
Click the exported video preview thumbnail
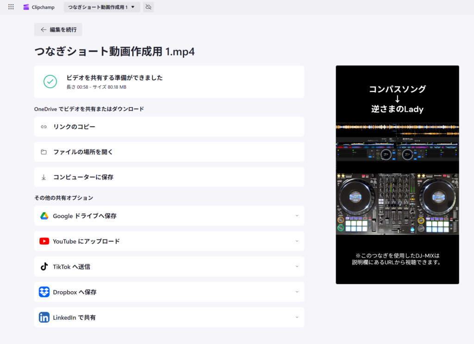coord(397,175)
